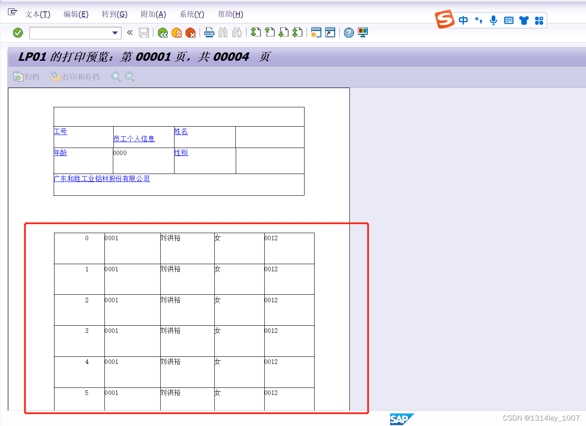Image resolution: width=586 pixels, height=426 pixels.
Task: Click the 年龄 link
Action: [x=60, y=153]
